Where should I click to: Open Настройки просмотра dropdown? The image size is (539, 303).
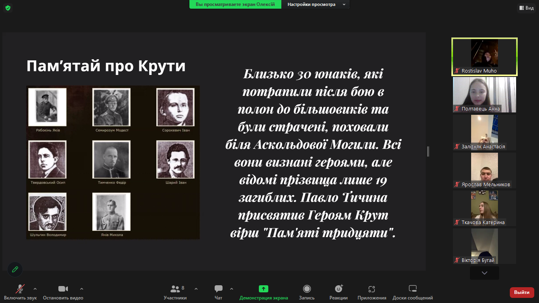pyautogui.click(x=316, y=4)
